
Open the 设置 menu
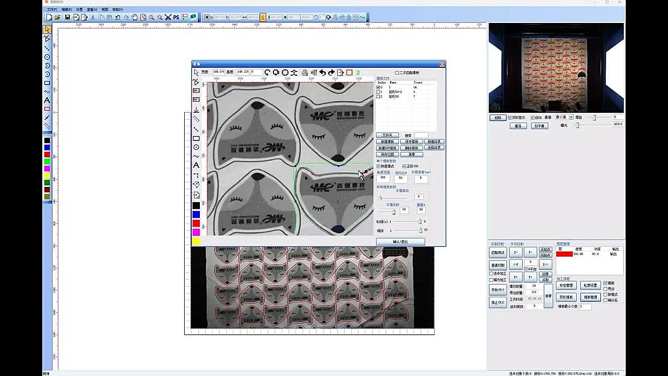tap(79, 9)
